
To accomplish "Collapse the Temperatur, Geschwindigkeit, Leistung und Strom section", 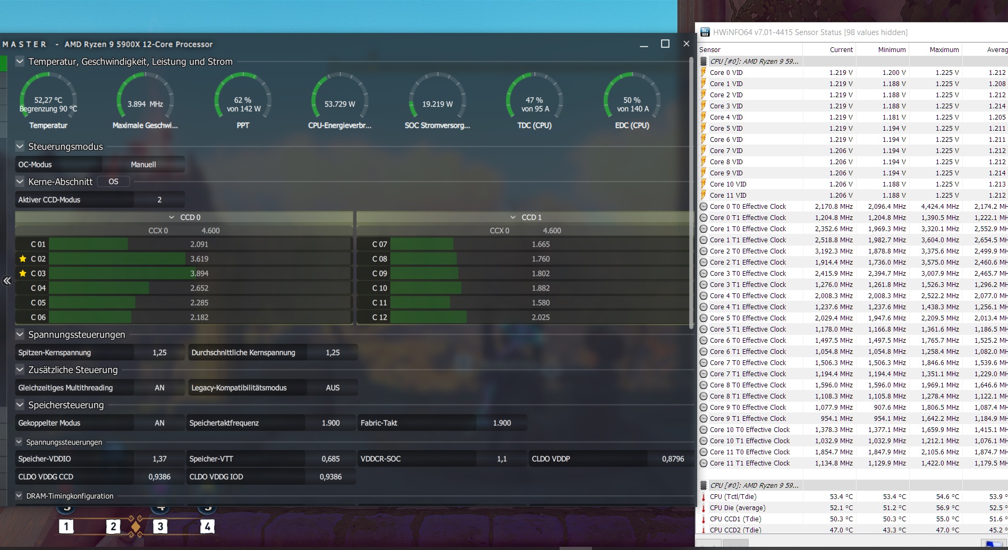I will (20, 62).
